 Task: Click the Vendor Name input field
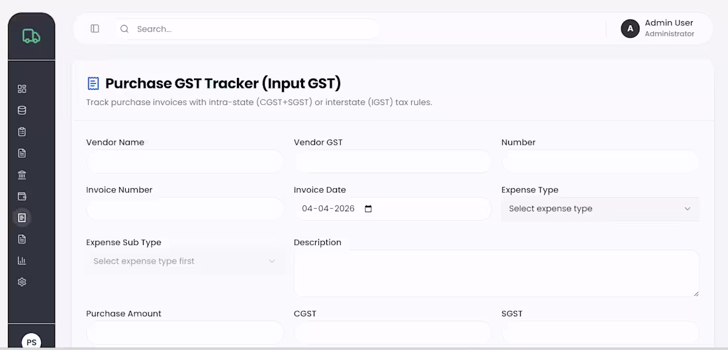coord(185,162)
